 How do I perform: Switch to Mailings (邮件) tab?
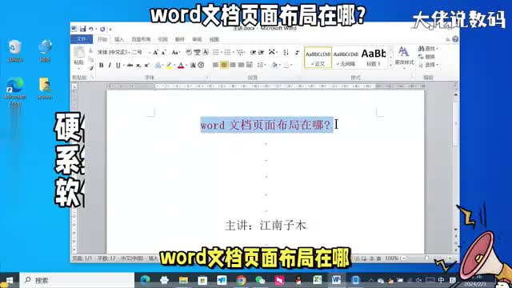(x=179, y=39)
